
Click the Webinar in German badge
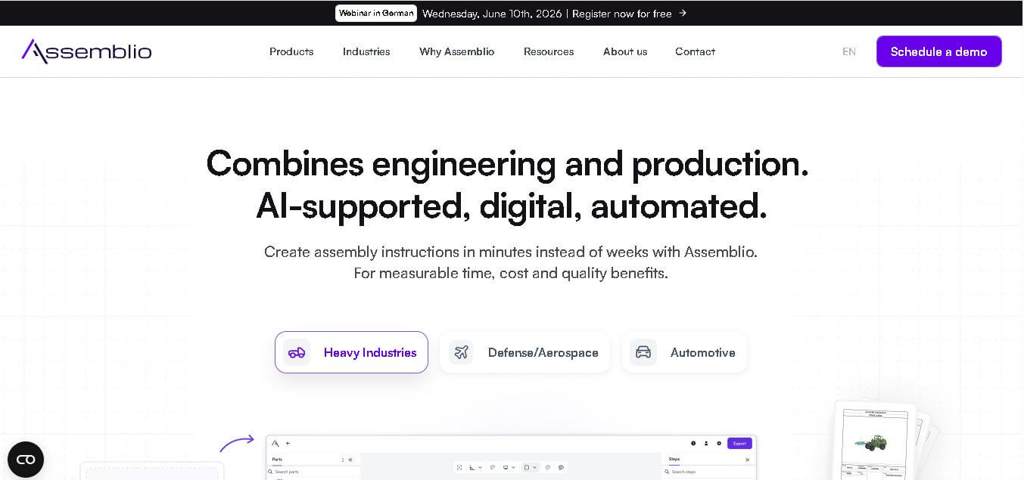(x=376, y=13)
